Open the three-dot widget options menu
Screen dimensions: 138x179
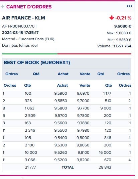(130, 6)
